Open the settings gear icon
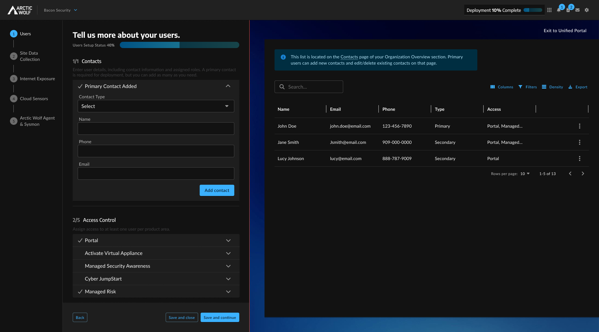599x332 pixels. pos(587,10)
